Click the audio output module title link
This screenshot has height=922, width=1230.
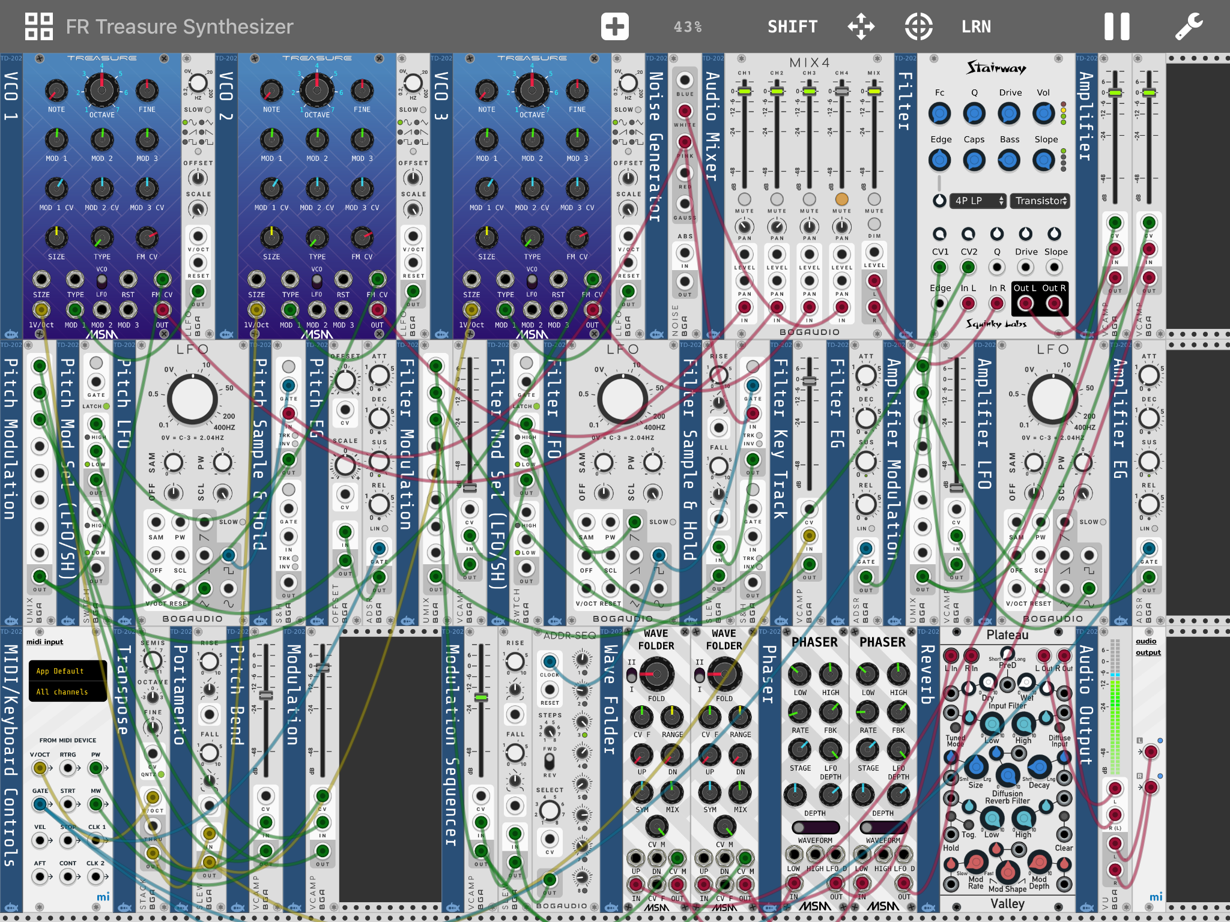click(x=1148, y=646)
